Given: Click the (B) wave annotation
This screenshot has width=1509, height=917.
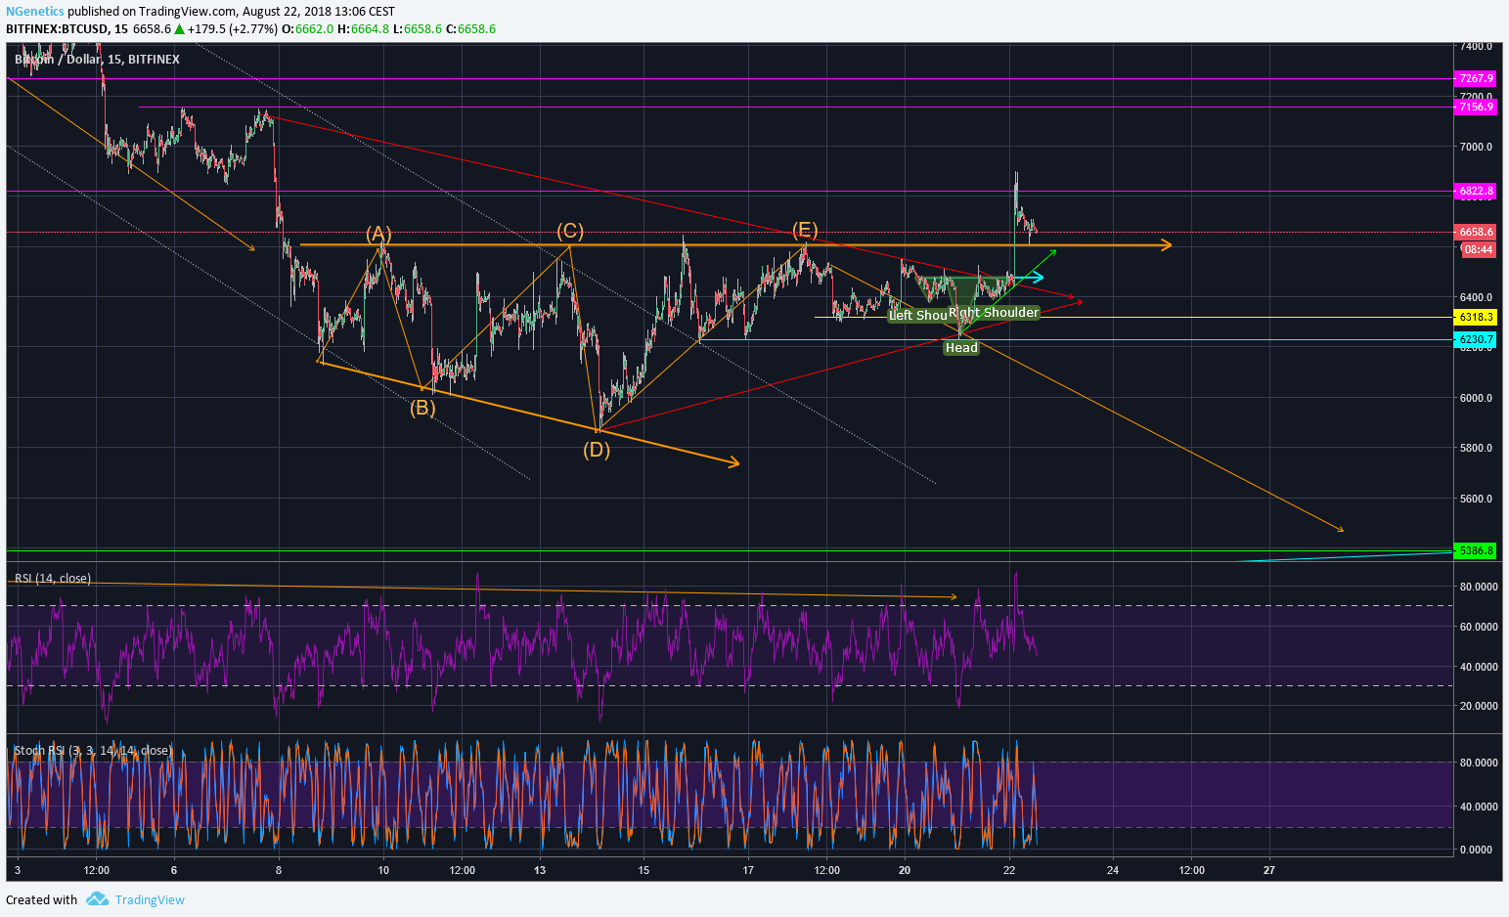Looking at the screenshot, I should coord(422,408).
